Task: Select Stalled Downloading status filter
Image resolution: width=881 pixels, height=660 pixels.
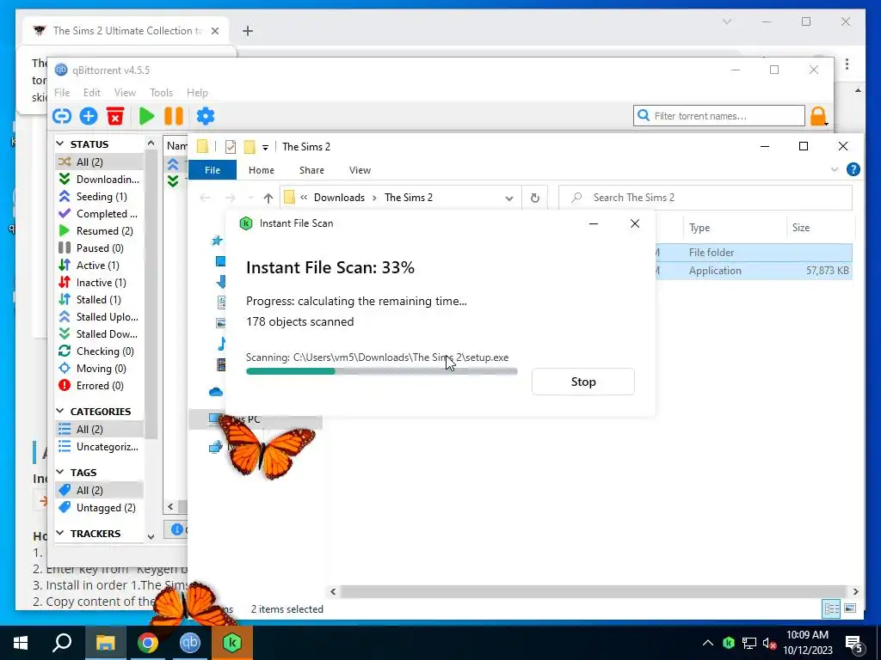Action: 100,334
